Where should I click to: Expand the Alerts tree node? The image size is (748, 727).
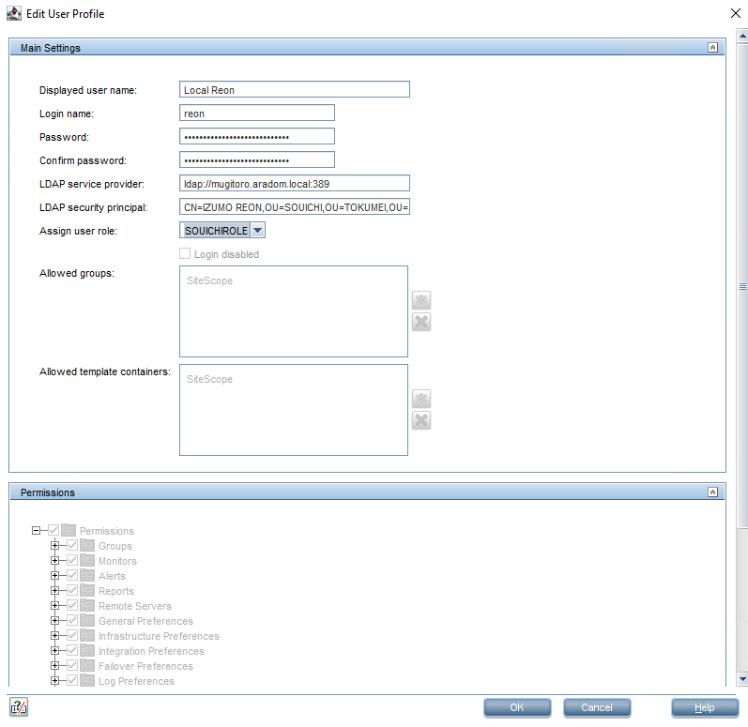54,575
